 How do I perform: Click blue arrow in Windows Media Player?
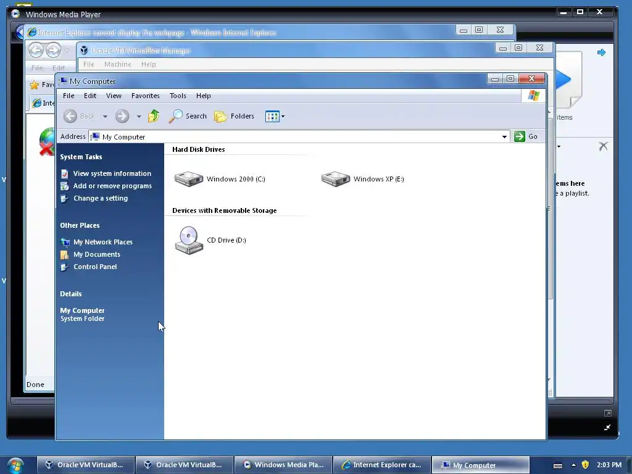click(601, 52)
